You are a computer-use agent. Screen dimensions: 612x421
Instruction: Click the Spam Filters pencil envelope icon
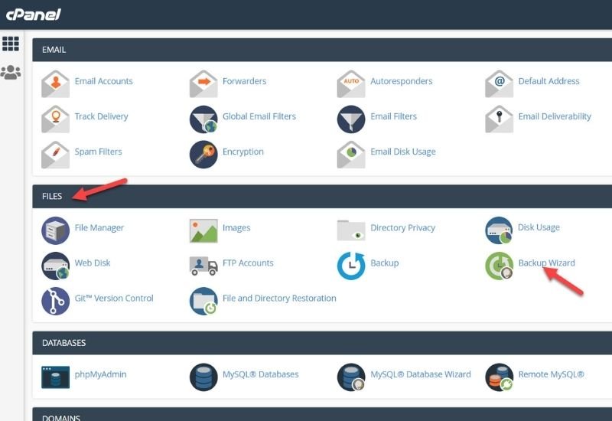pos(55,155)
